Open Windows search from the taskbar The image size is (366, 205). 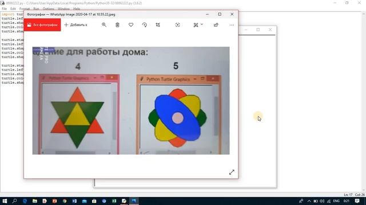click(14, 201)
